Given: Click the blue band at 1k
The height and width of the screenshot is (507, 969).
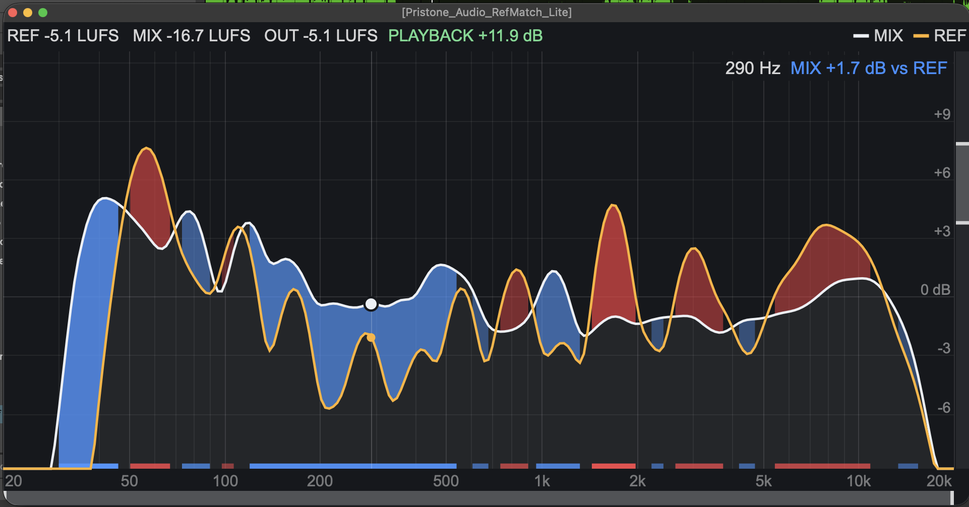Looking at the screenshot, I should [x=558, y=466].
